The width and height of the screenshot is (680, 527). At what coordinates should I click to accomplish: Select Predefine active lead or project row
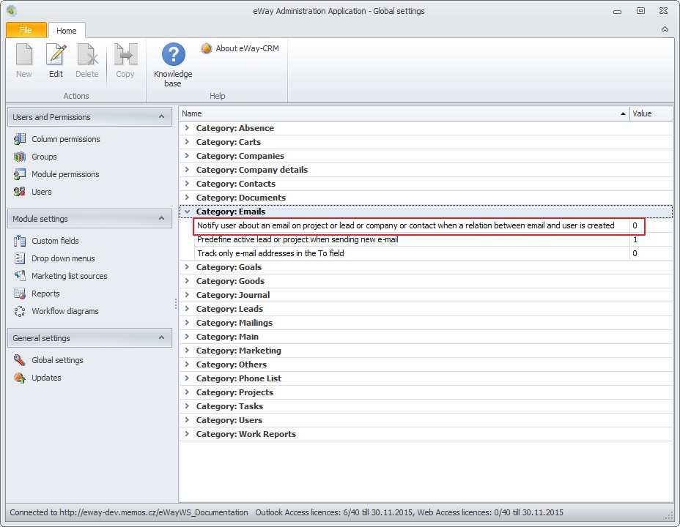pos(433,239)
